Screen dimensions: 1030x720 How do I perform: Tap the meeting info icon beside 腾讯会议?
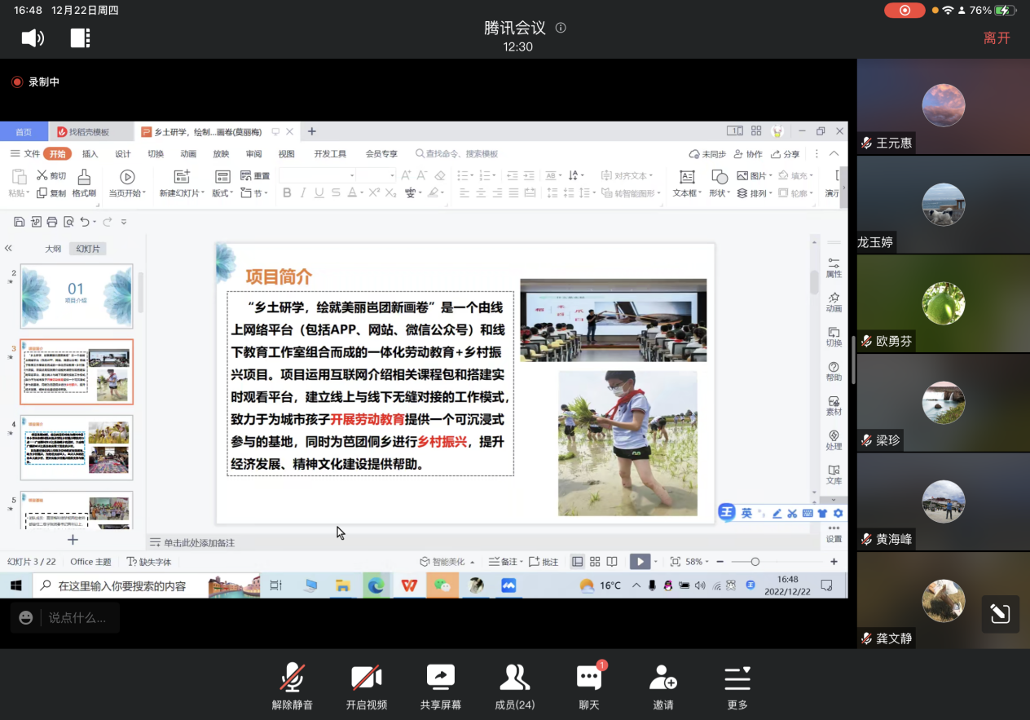pyautogui.click(x=561, y=28)
